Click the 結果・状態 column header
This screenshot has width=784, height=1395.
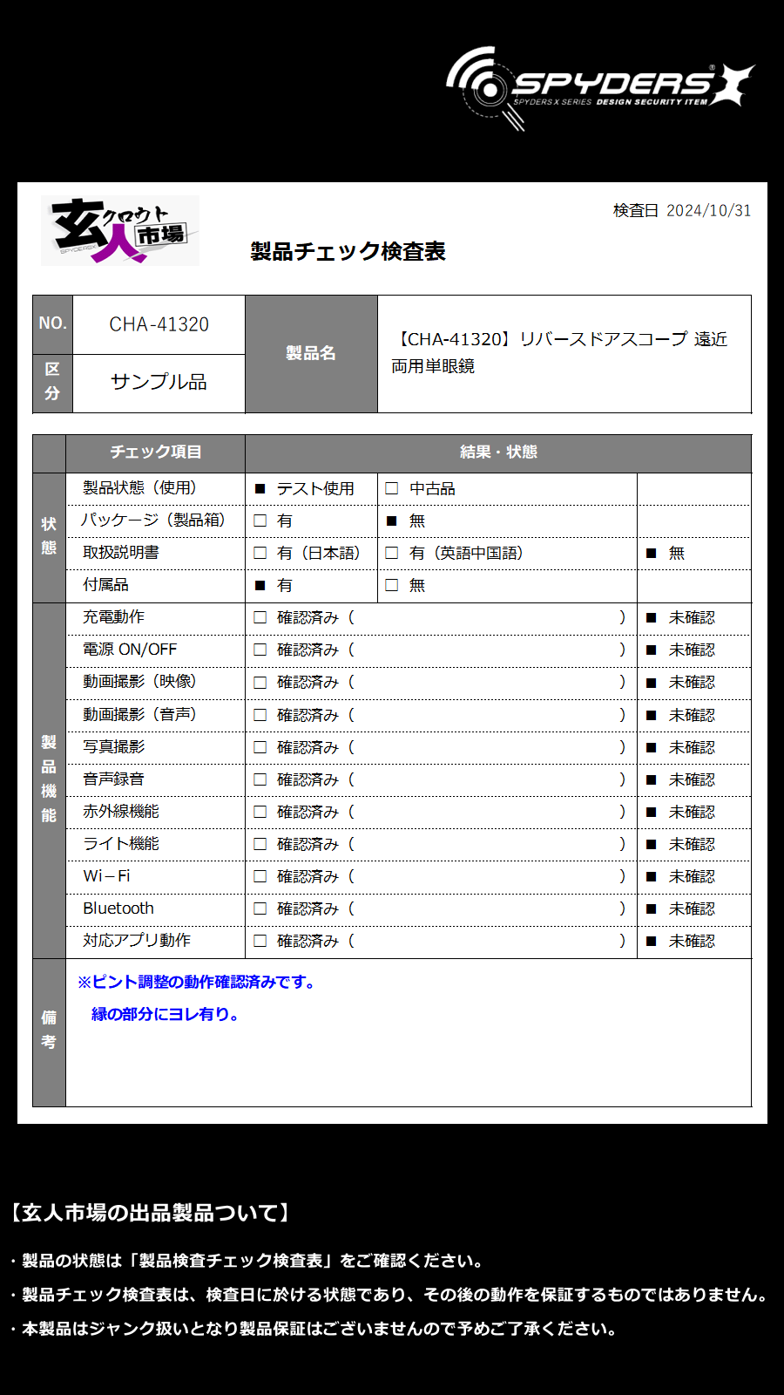click(498, 453)
